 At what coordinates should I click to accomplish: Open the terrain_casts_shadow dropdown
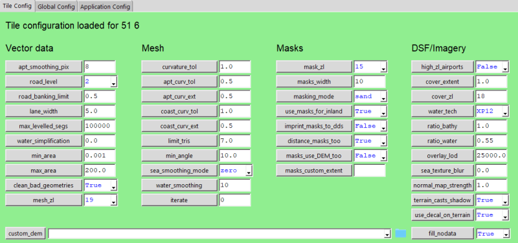pyautogui.click(x=505, y=200)
